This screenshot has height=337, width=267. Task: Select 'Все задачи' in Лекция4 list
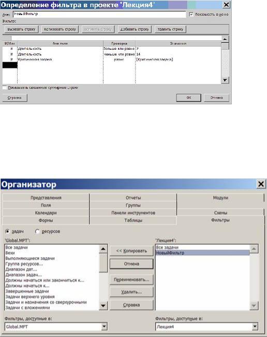pyautogui.click(x=203, y=248)
